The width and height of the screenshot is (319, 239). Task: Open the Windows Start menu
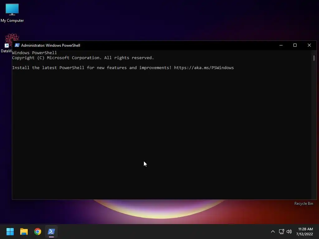pyautogui.click(x=10, y=232)
